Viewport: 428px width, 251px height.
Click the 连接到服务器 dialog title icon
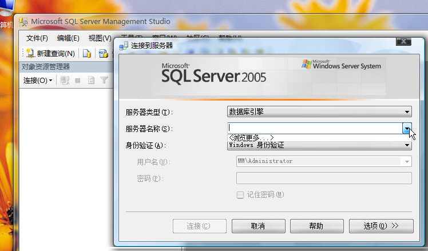[124, 45]
